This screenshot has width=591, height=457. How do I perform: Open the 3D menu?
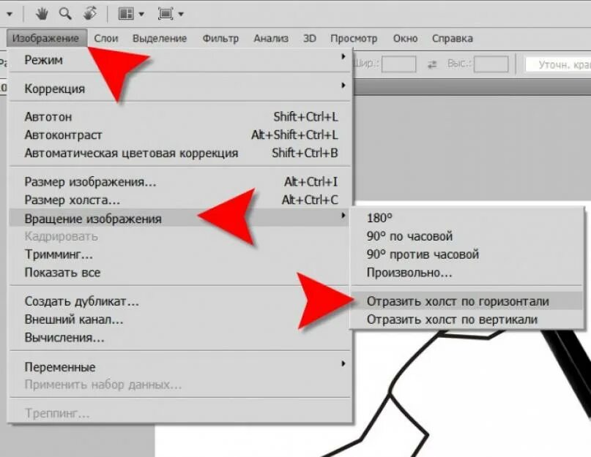310,39
